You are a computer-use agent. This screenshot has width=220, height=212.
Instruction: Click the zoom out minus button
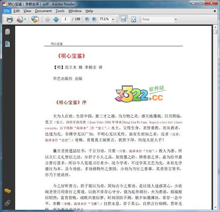[x=87, y=19]
